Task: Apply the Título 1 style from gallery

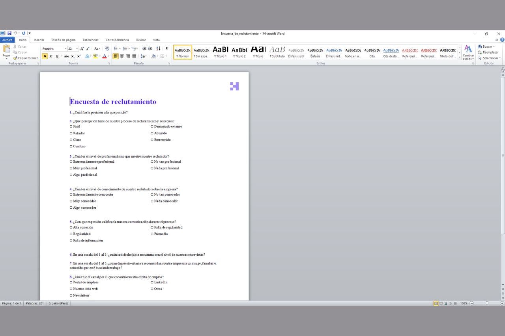Action: click(x=220, y=52)
